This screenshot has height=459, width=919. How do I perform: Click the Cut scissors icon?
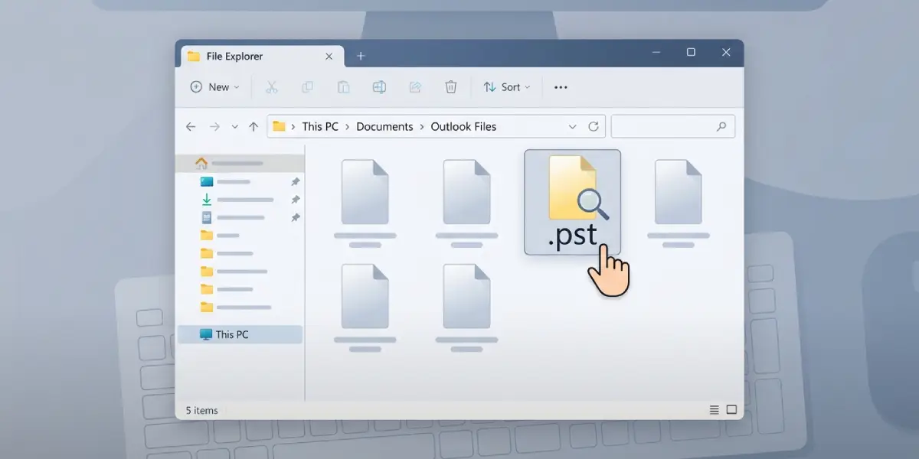(x=271, y=87)
